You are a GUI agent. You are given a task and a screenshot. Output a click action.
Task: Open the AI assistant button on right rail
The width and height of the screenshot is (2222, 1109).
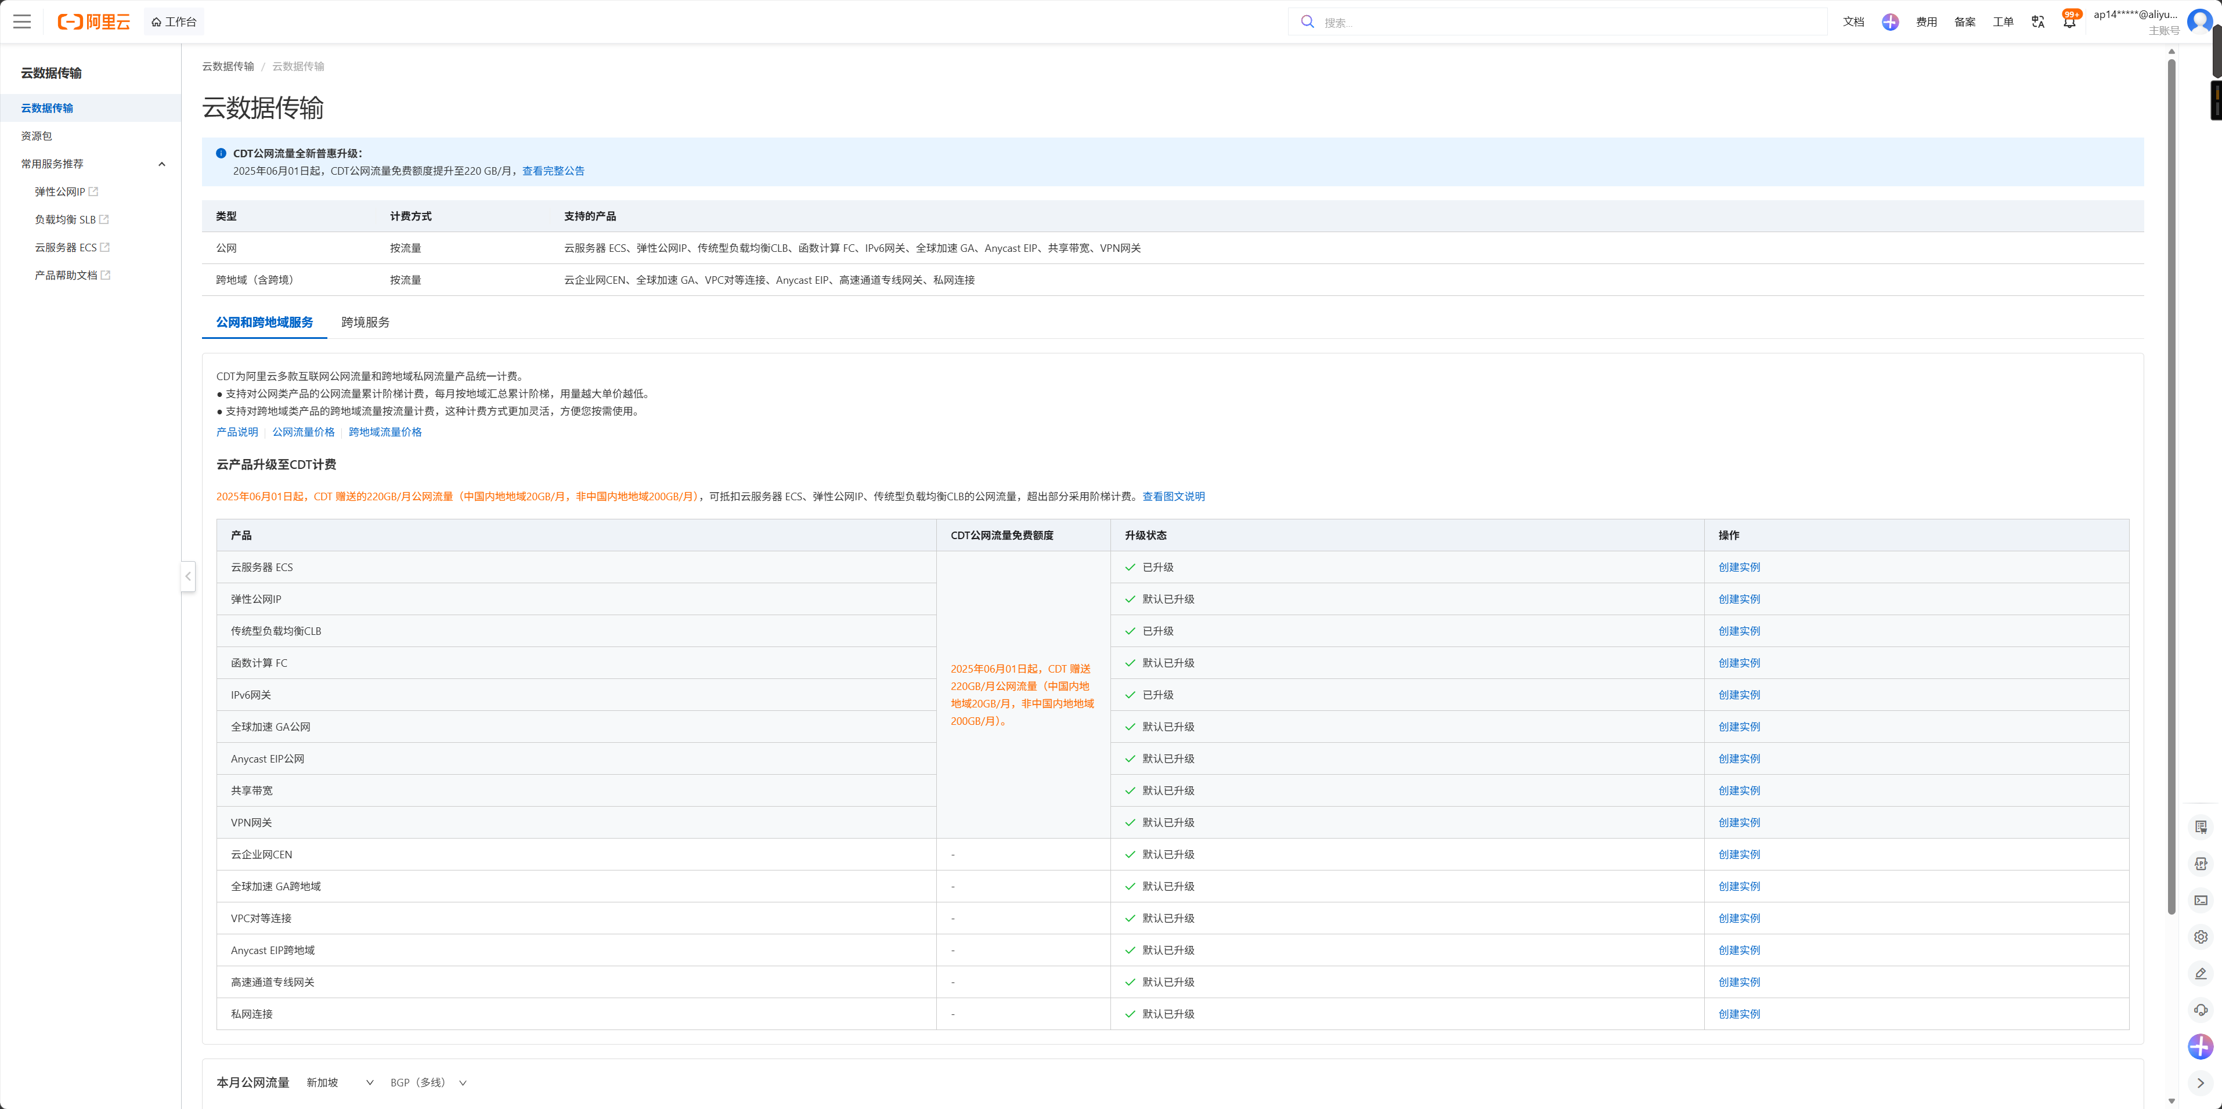[x=2201, y=1047]
